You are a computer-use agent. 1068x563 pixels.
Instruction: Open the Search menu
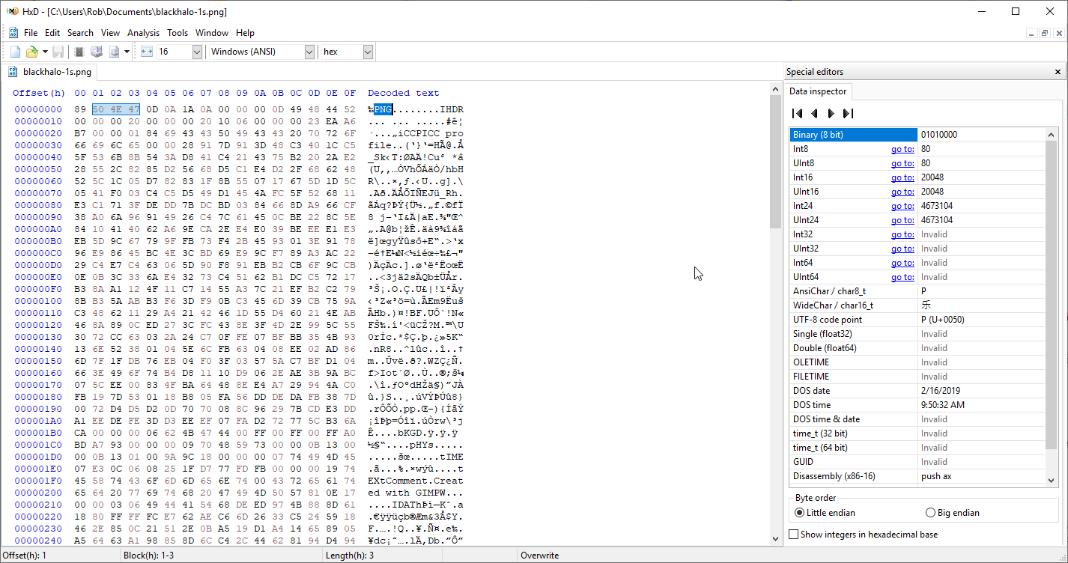click(80, 33)
